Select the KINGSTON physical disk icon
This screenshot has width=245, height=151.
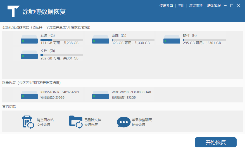click(x=29, y=95)
